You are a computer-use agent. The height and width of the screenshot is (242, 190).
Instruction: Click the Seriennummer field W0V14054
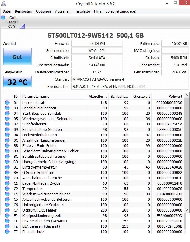pos(97,50)
